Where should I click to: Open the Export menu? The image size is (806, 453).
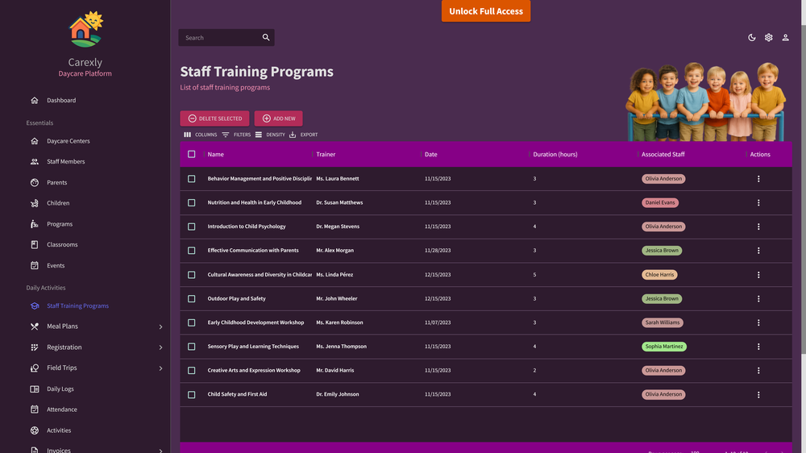click(x=303, y=135)
